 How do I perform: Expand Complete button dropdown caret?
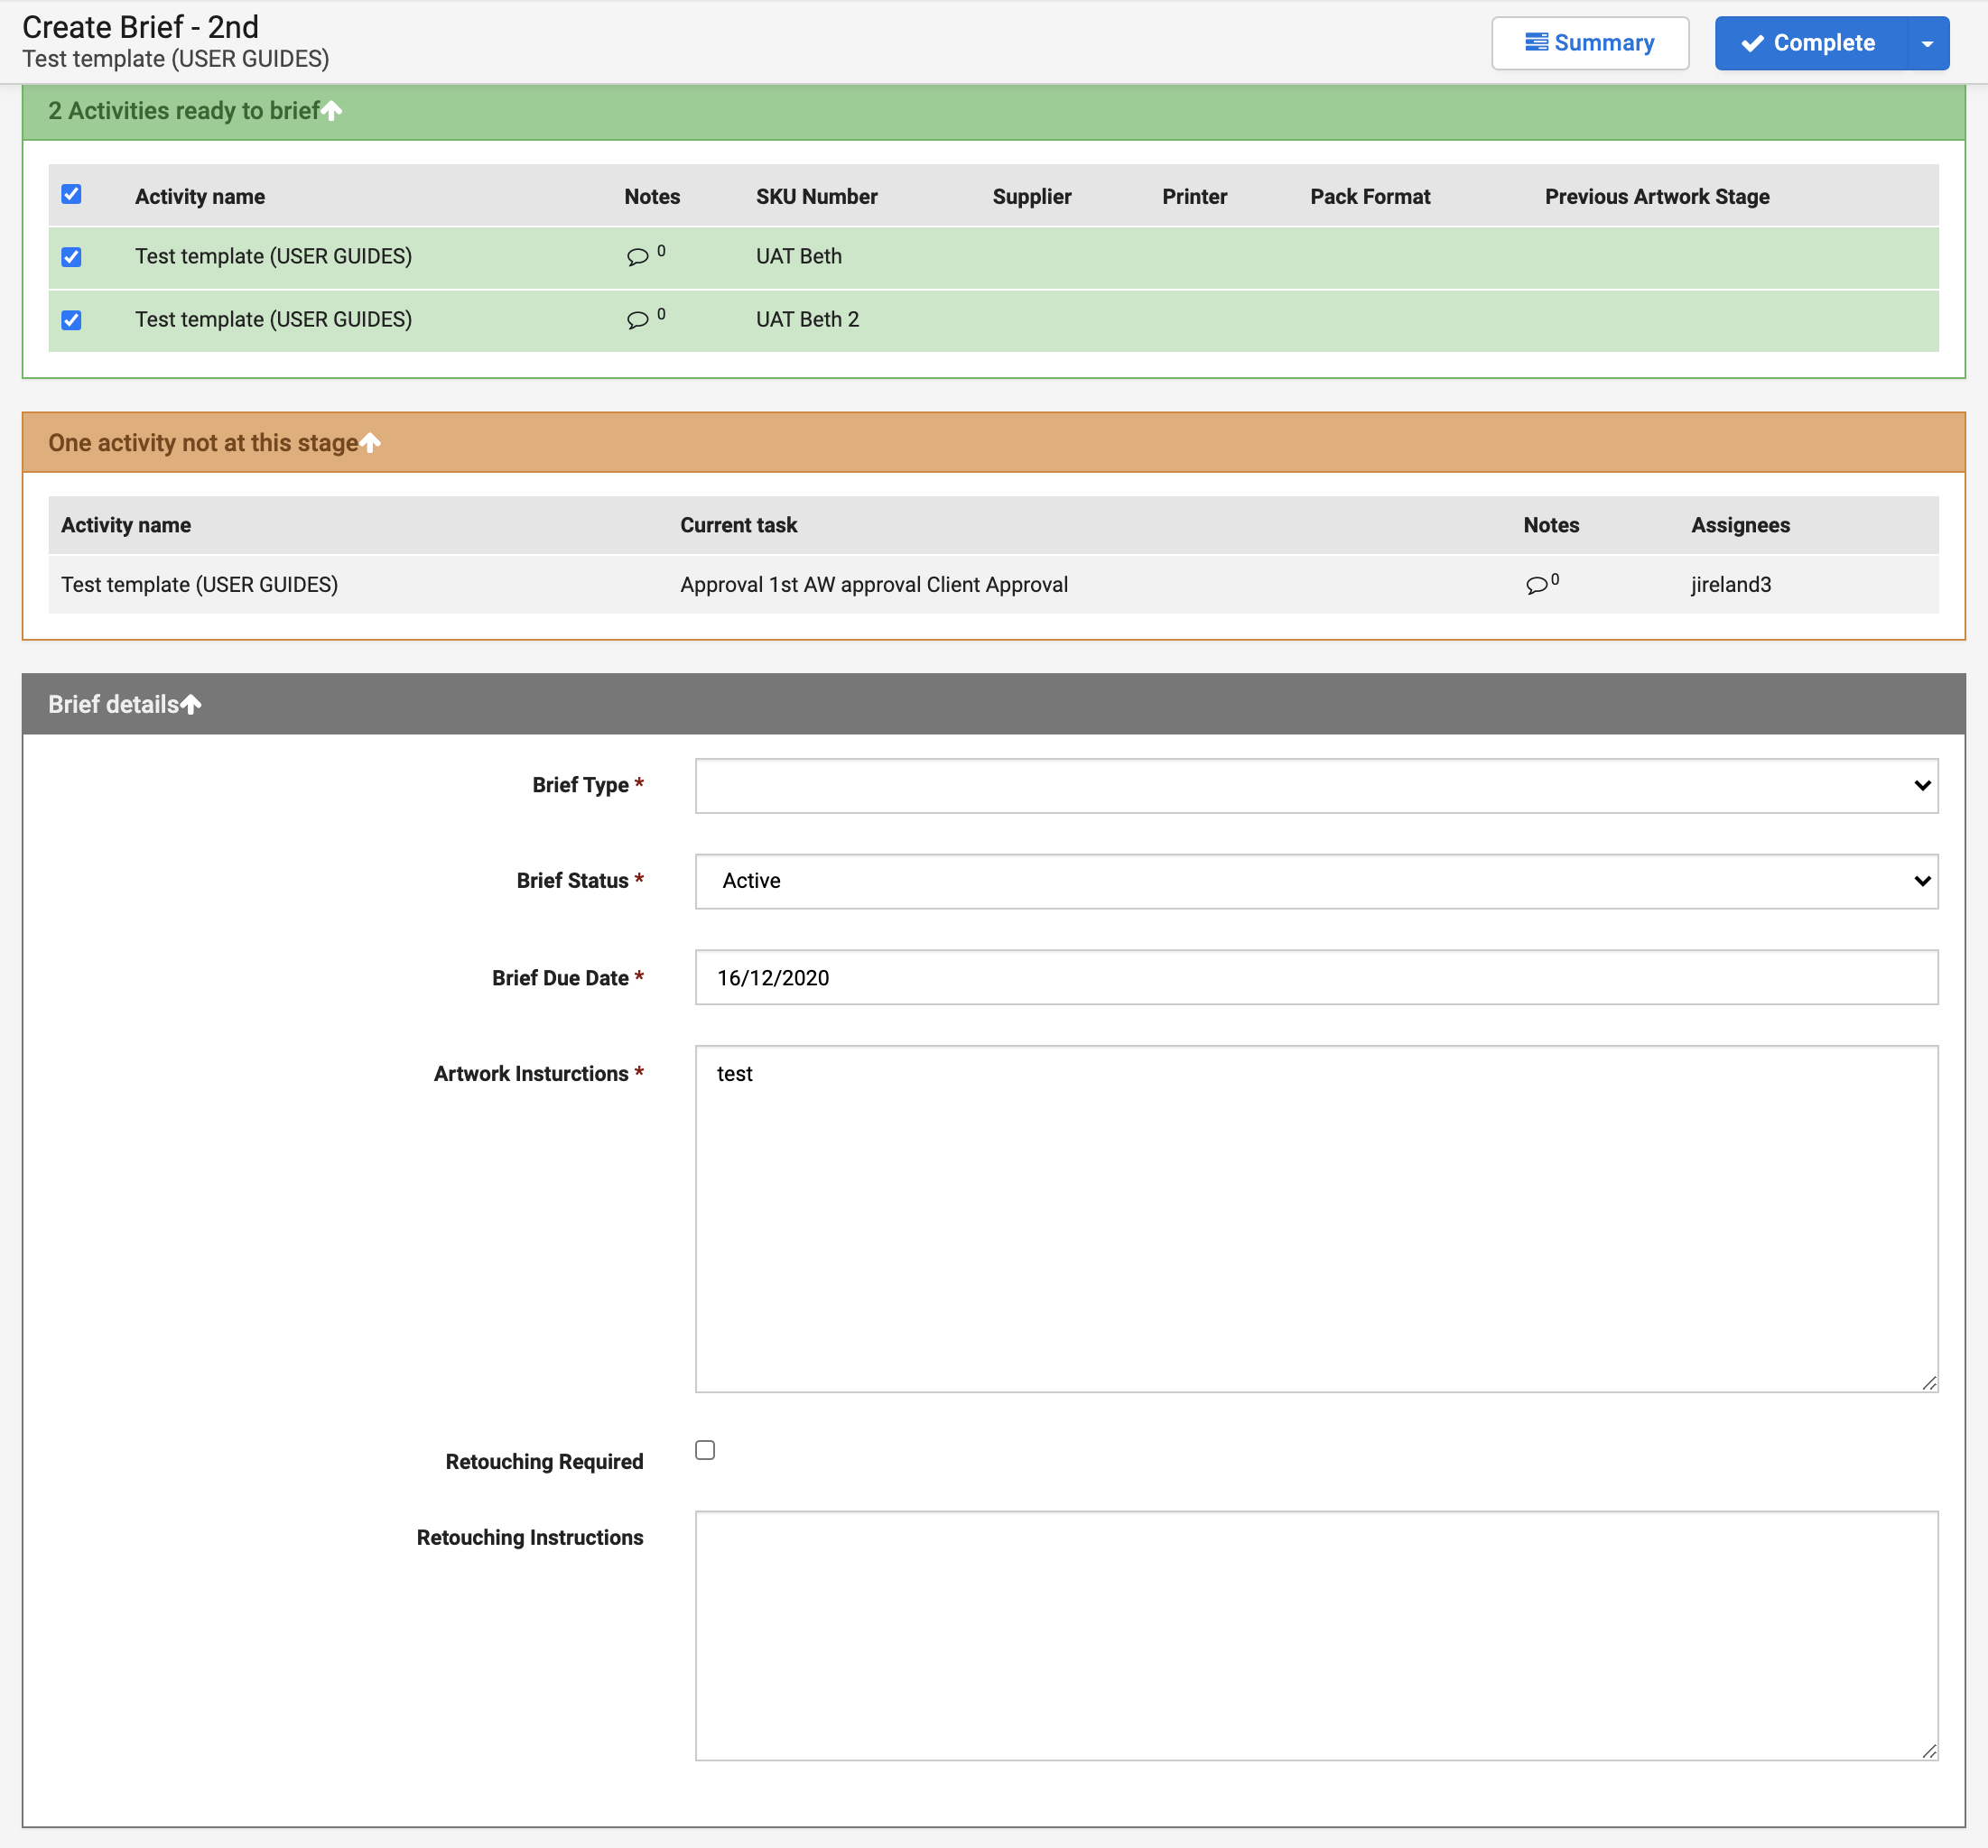pos(1927,43)
